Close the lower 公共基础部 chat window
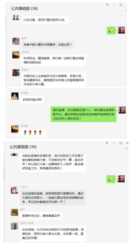131x246 pixels. pos(128,143)
